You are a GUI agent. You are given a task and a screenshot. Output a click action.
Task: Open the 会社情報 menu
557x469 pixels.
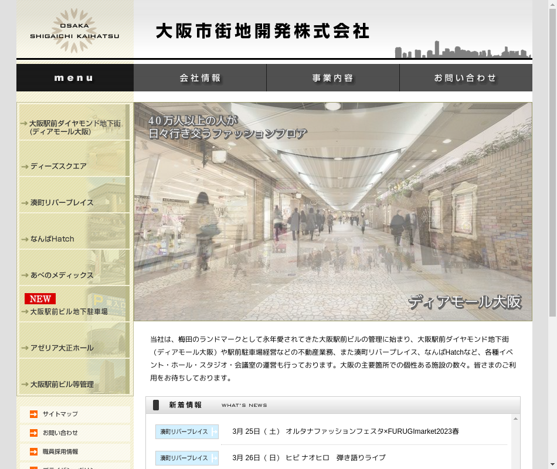coord(200,78)
